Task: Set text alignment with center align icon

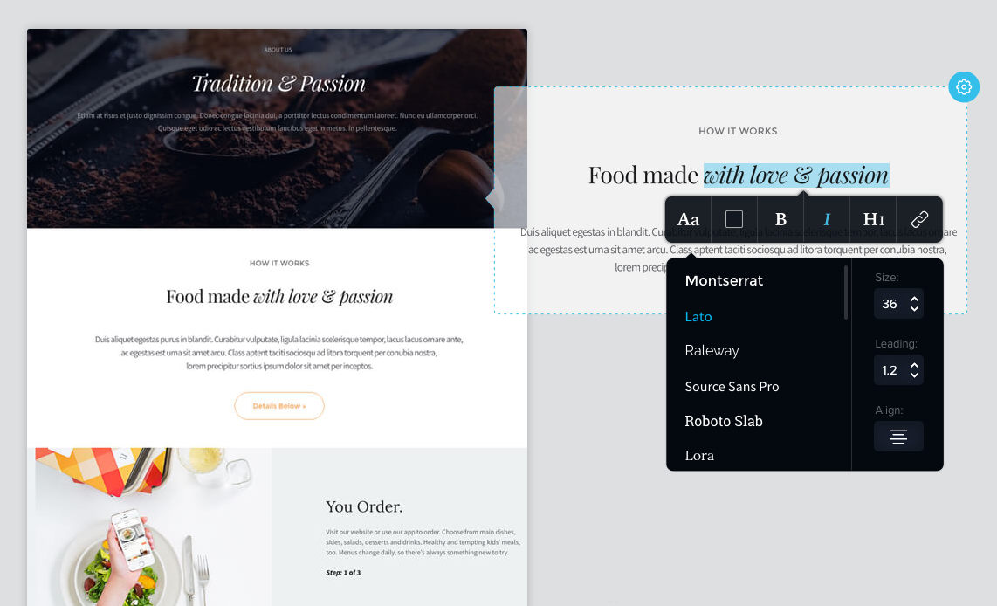Action: 897,437
